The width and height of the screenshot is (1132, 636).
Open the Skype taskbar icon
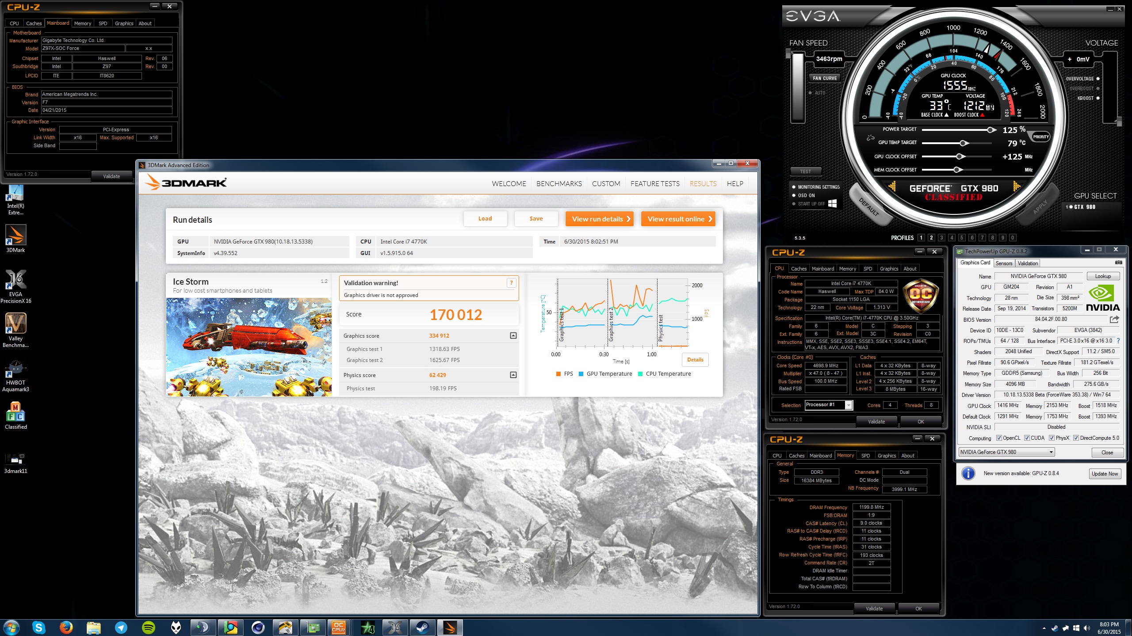(x=39, y=627)
